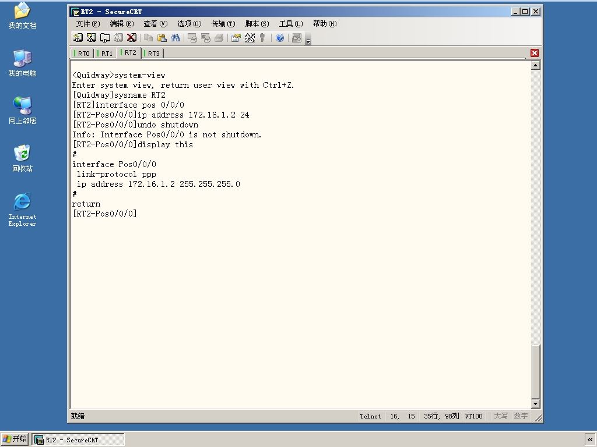Click the 我的文档 desktop icon

click(22, 15)
